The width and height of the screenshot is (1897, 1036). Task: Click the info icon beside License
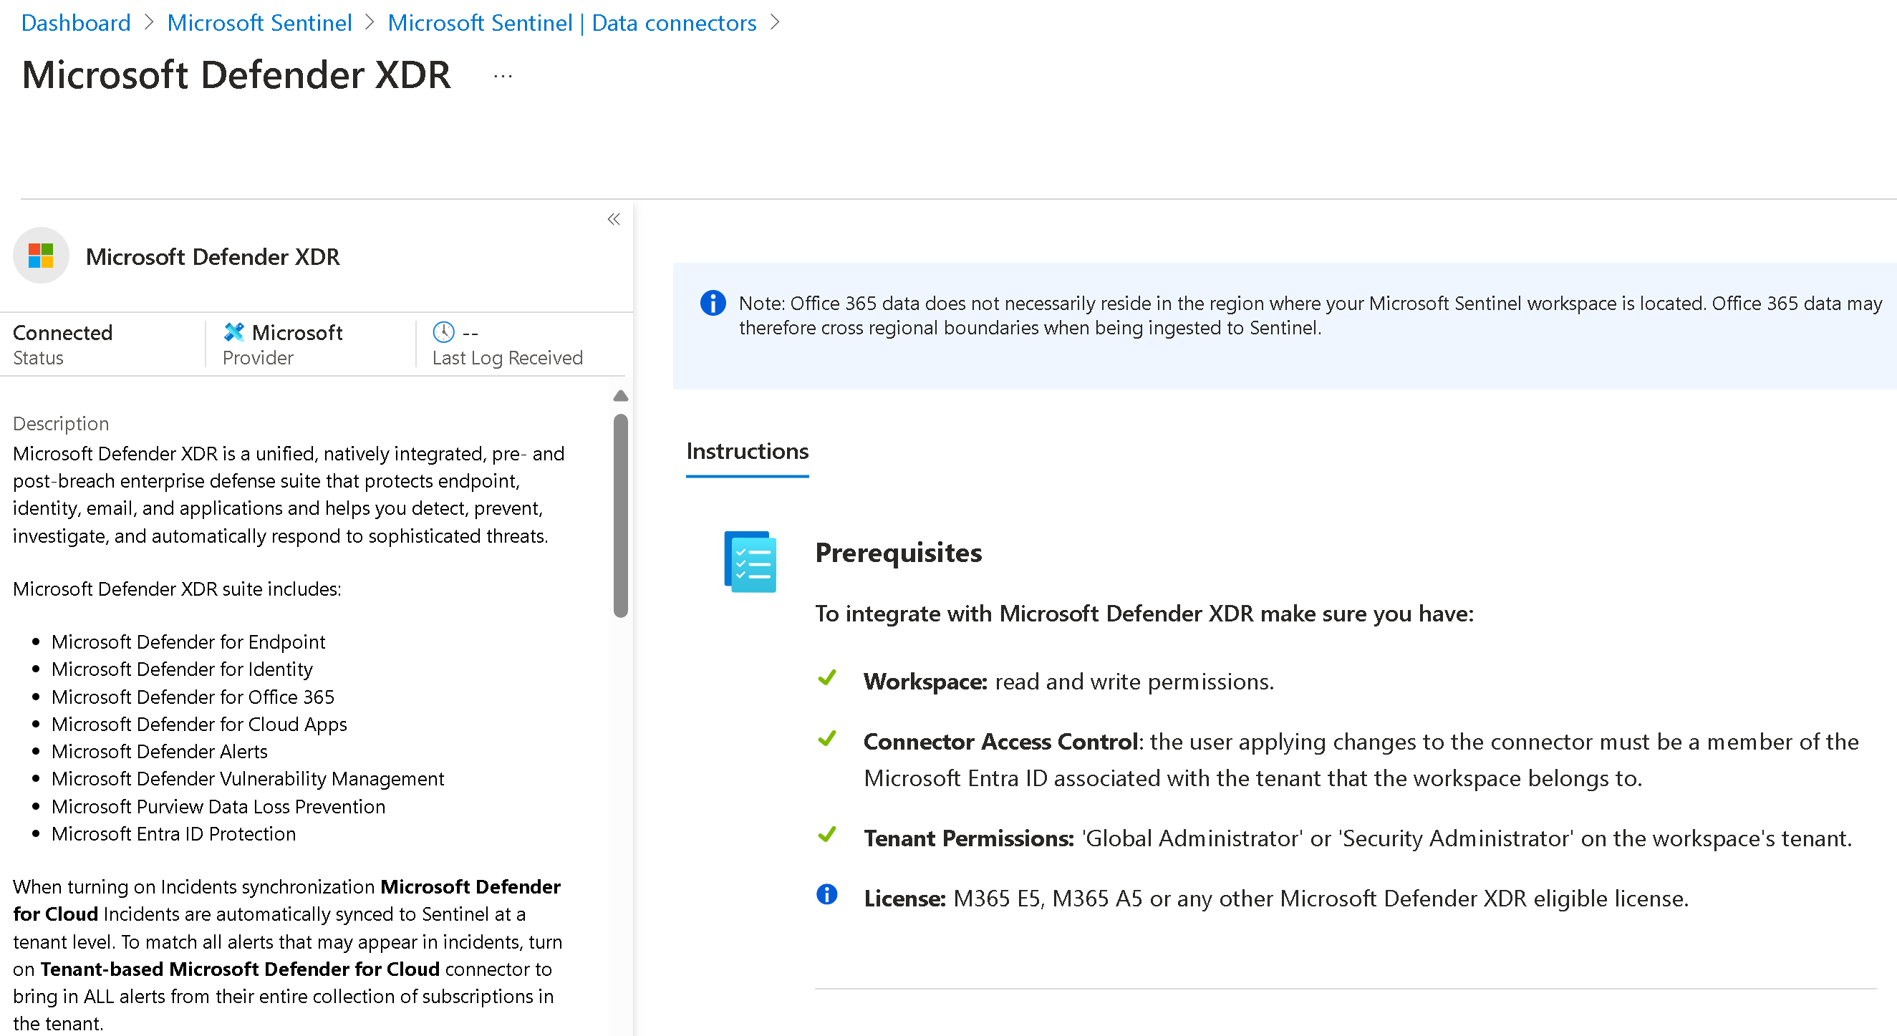(x=827, y=894)
